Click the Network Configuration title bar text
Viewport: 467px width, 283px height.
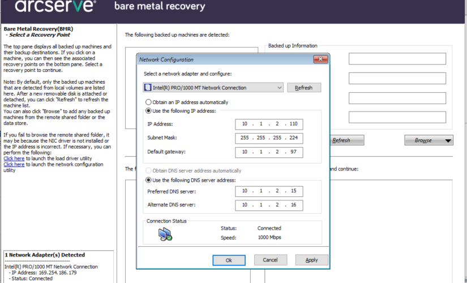tap(166, 59)
